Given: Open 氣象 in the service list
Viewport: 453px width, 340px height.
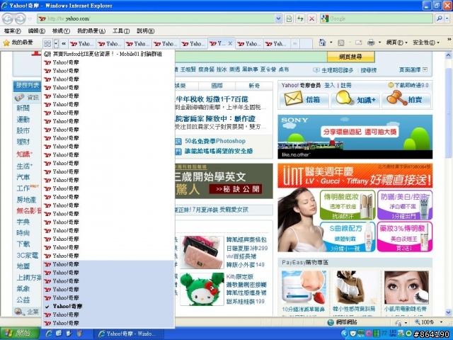Looking at the screenshot, I should [x=23, y=289].
